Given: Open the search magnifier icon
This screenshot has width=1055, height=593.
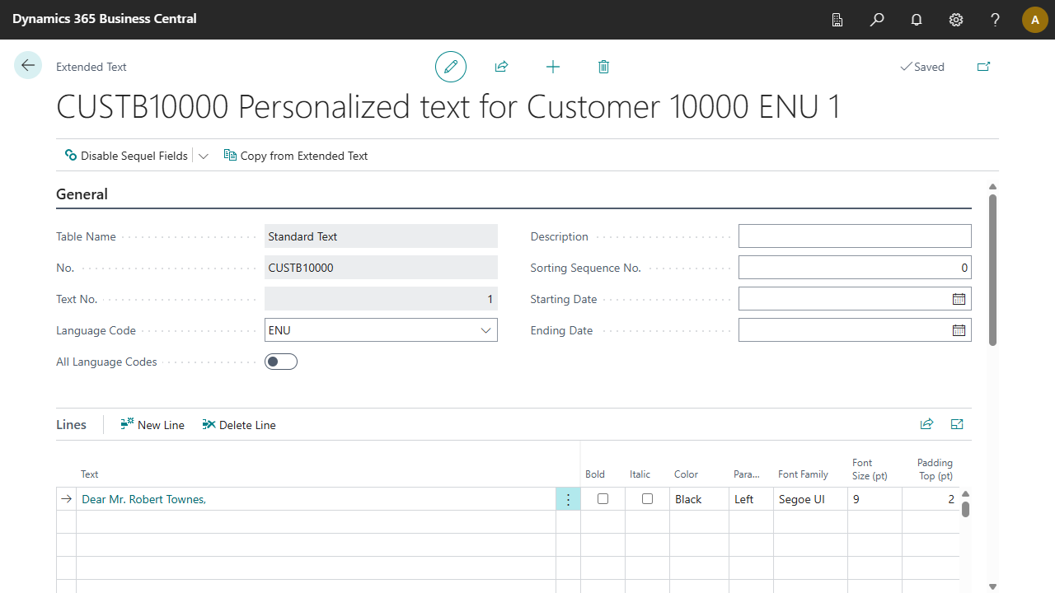Looking at the screenshot, I should pos(877,20).
